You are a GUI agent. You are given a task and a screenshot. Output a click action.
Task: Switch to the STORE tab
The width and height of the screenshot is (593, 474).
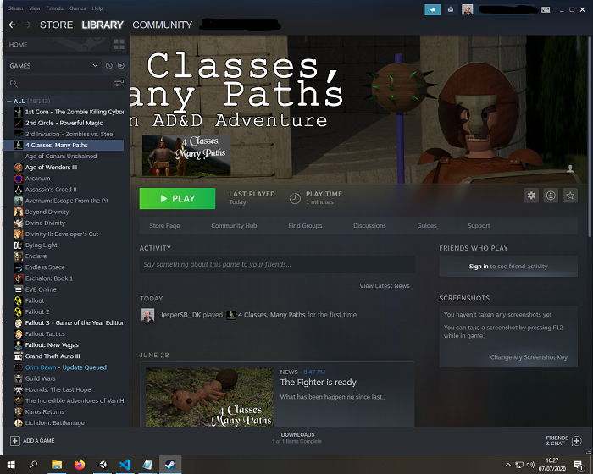[x=57, y=25]
